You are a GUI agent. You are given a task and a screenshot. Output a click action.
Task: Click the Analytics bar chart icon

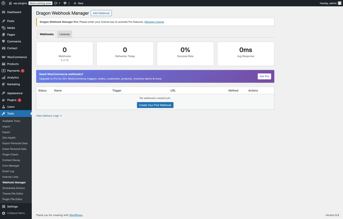tap(3, 77)
